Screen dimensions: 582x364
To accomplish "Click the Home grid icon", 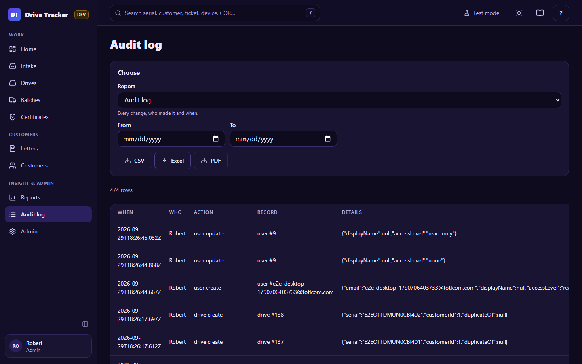I will [x=13, y=49].
